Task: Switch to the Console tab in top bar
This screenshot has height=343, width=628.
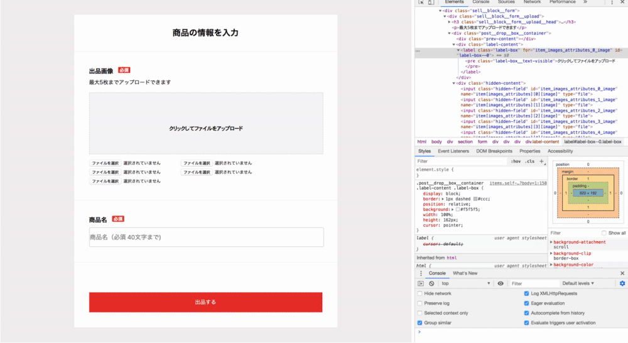Action: point(480,2)
